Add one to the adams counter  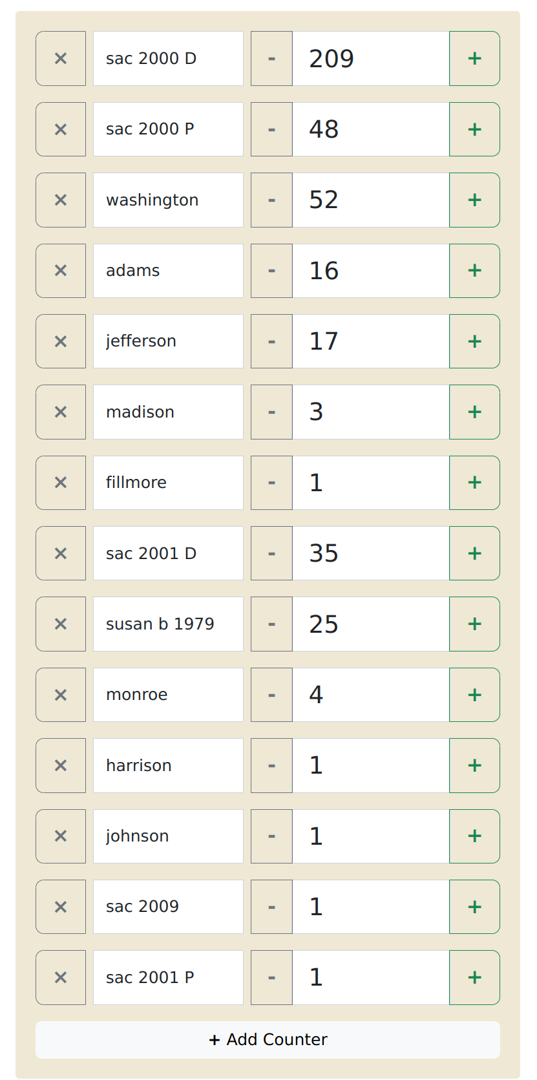point(474,271)
